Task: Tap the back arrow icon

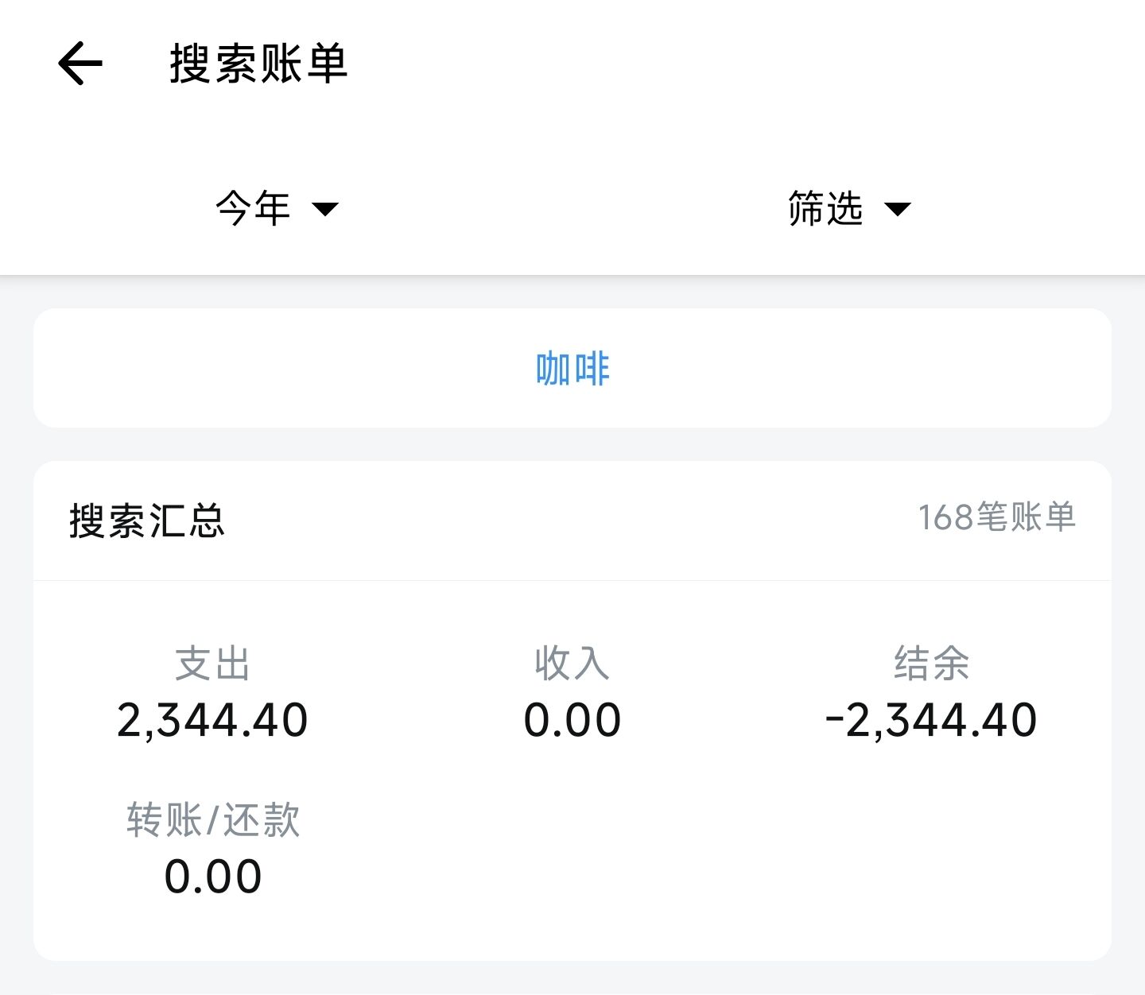Action: click(x=80, y=64)
